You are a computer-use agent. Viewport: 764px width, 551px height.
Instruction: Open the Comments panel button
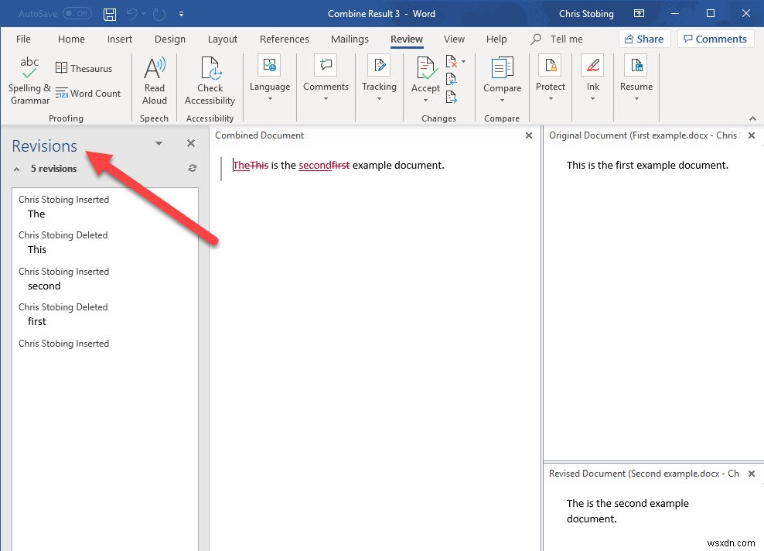click(x=715, y=39)
